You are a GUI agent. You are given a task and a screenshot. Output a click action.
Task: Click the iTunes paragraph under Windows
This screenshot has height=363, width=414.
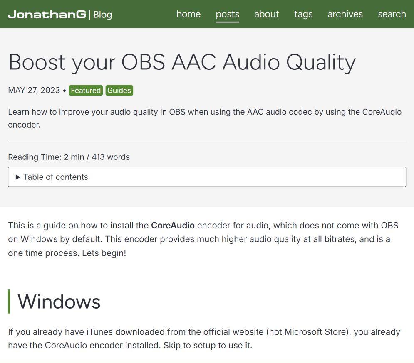[x=204, y=338]
